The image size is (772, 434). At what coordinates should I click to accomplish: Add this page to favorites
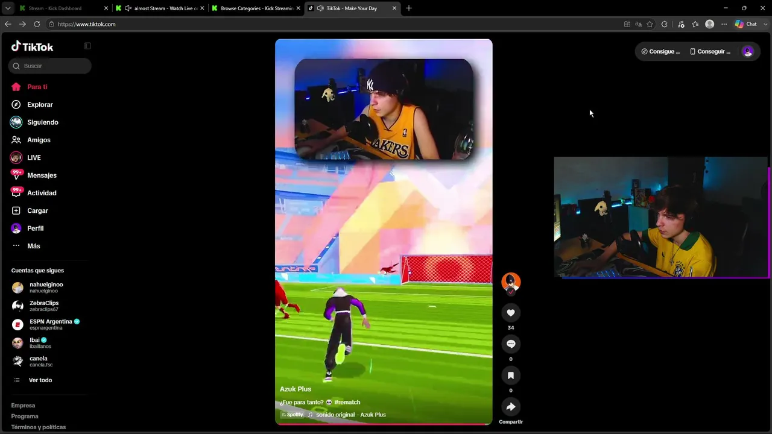click(x=650, y=24)
